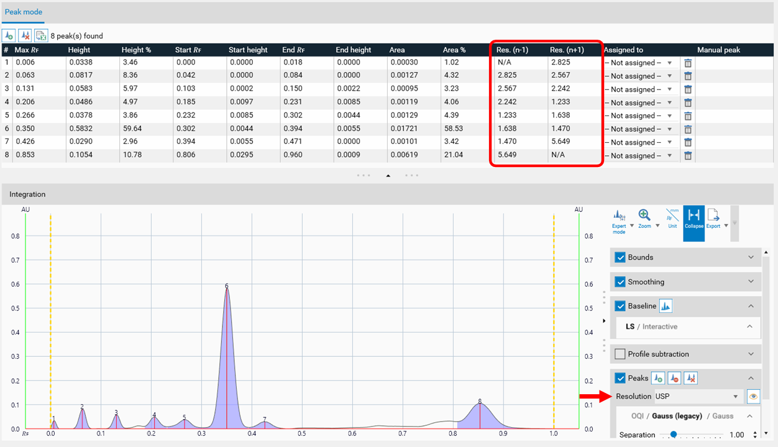
Task: Uncheck the Bounds checkbox
Action: pos(620,257)
